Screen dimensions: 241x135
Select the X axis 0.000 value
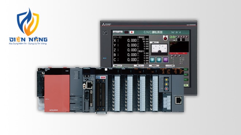click(x=132, y=40)
